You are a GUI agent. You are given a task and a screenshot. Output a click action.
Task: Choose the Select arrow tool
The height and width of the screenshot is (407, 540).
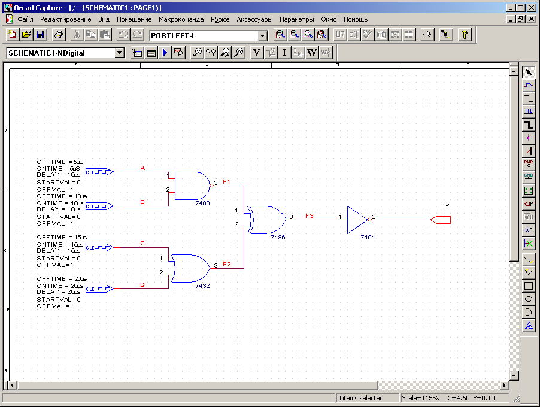tap(529, 72)
